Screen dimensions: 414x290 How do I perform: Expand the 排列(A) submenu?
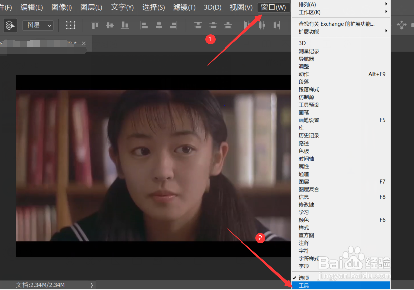[340, 5]
